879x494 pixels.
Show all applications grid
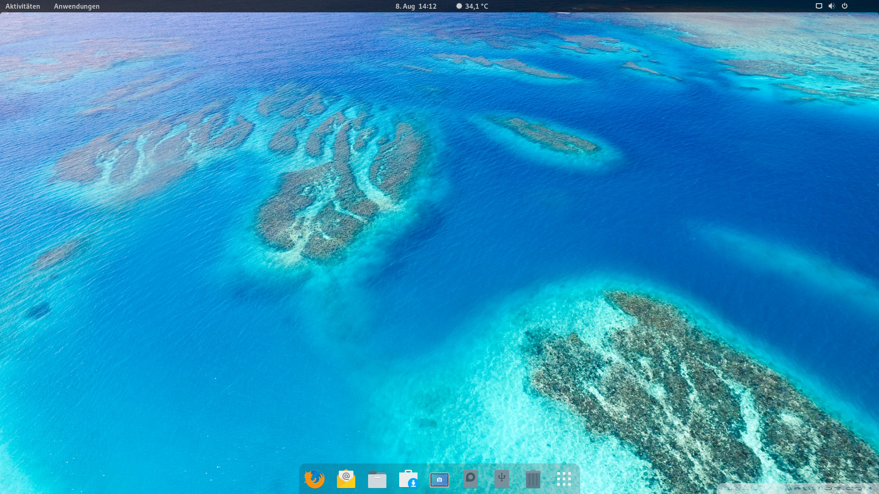564,479
